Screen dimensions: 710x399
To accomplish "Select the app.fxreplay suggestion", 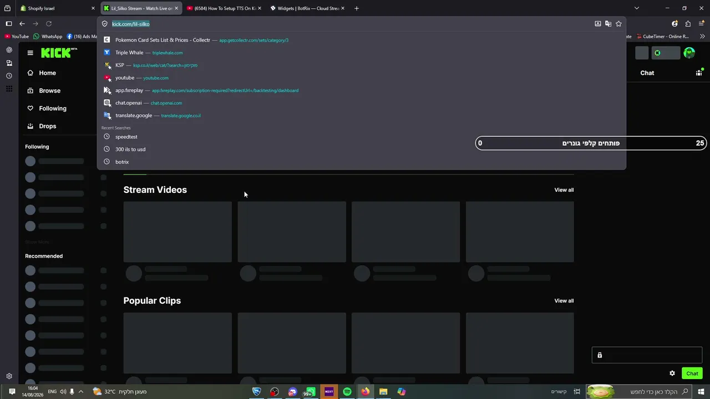I will click(x=361, y=90).
